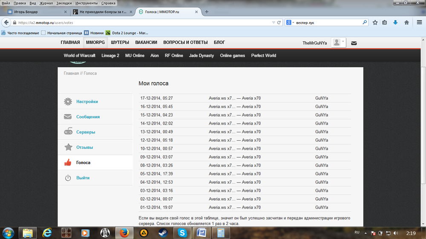Reload the page with refresh button
426x239 pixels.
[x=279, y=23]
